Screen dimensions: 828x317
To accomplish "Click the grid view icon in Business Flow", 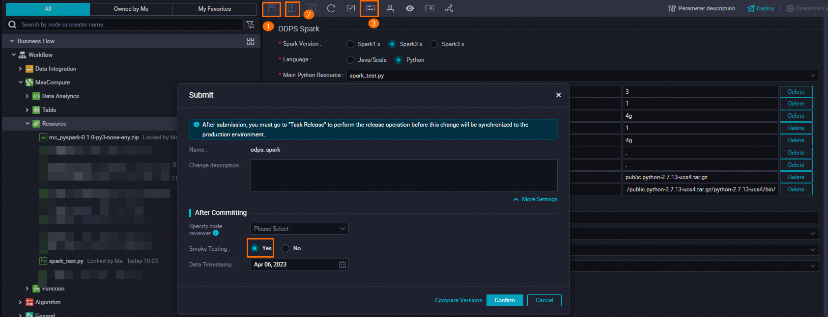I will click(x=251, y=41).
